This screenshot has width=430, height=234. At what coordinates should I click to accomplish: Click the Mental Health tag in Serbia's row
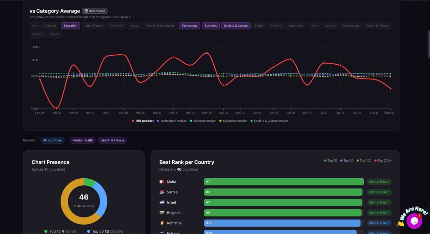[379, 192]
